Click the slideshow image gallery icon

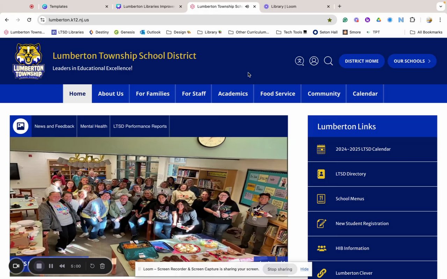pyautogui.click(x=21, y=126)
